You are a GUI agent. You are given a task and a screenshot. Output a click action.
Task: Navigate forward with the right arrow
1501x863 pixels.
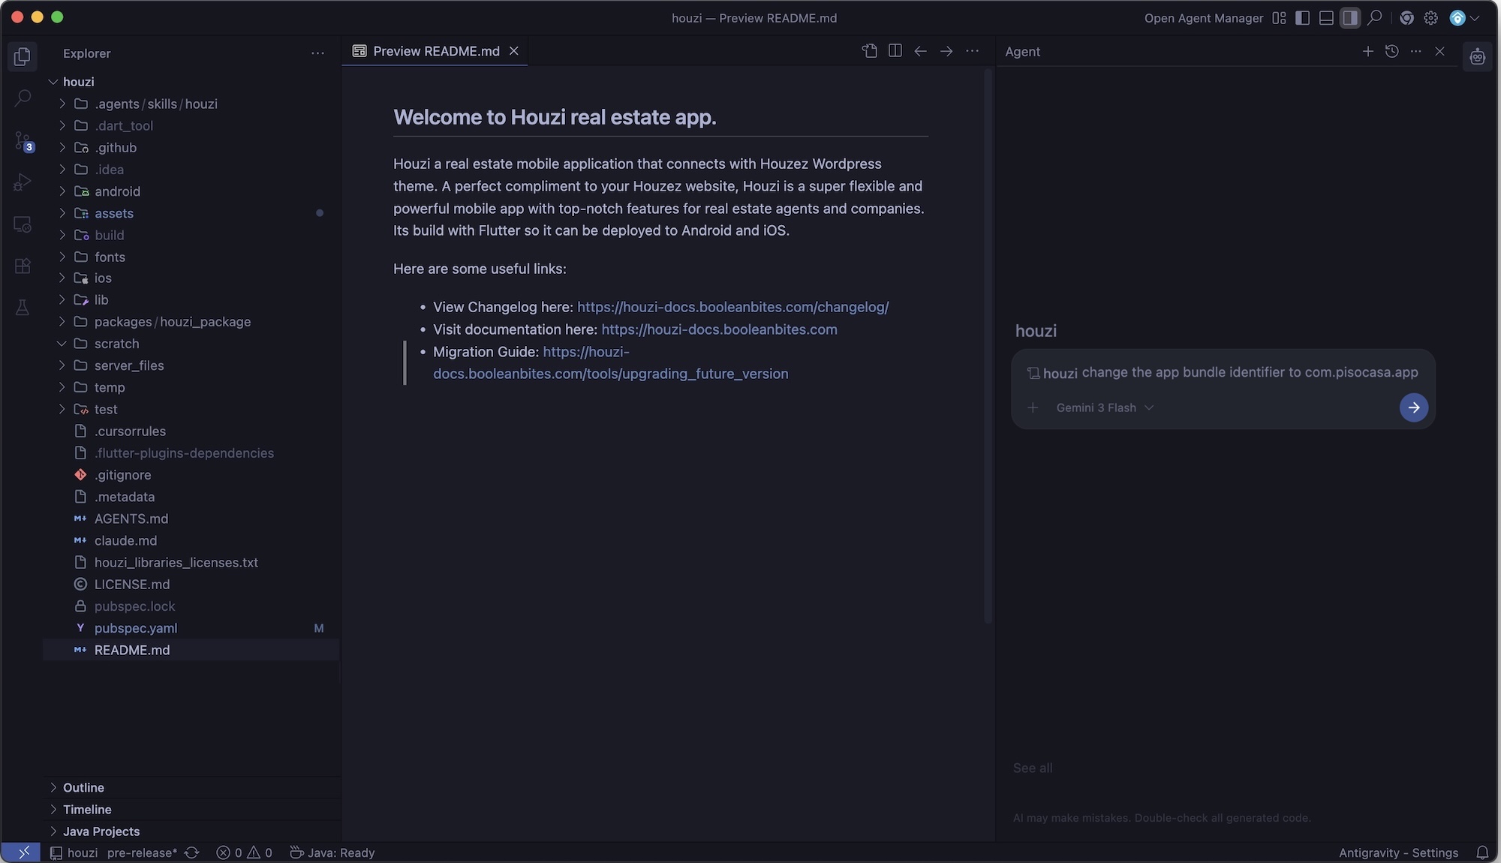(x=946, y=51)
